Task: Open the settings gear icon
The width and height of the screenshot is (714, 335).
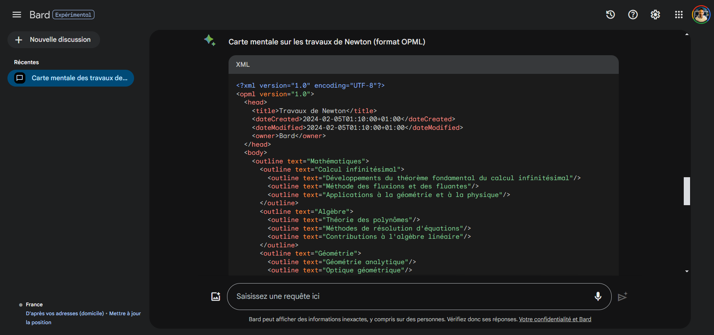Action: click(655, 15)
